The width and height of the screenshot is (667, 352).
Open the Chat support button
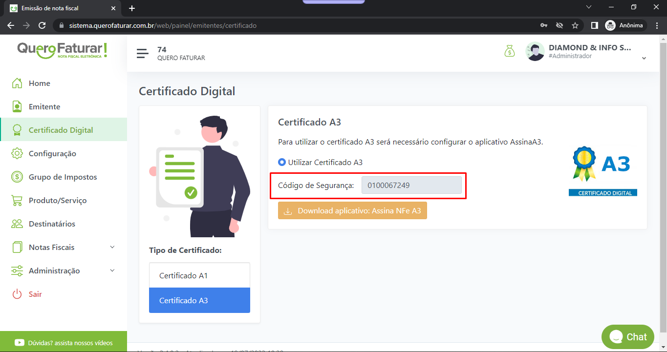pos(628,337)
